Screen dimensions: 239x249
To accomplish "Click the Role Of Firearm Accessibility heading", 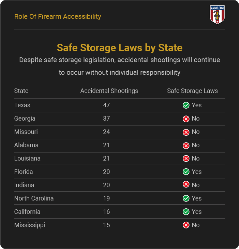I will pyautogui.click(x=58, y=16).
